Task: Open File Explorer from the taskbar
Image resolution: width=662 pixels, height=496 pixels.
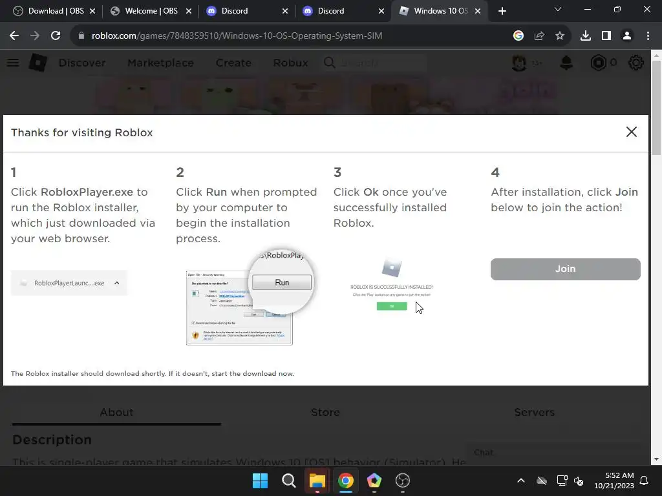Action: [317, 480]
